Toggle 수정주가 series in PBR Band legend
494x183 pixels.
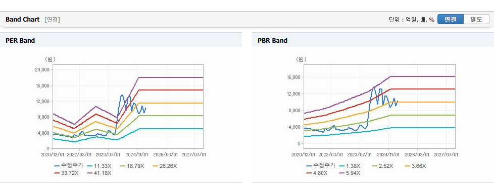(320, 166)
